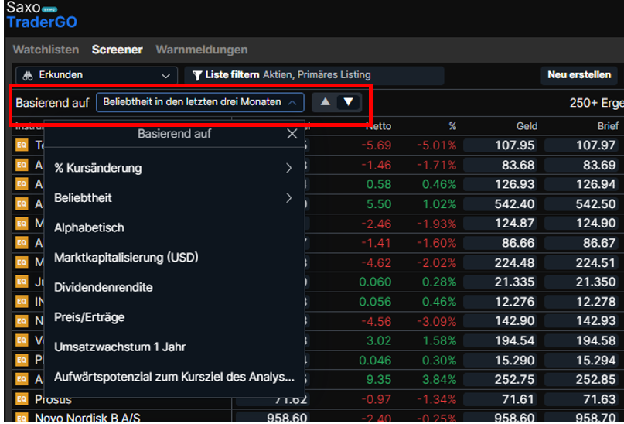
Task: Expand the % Kursänderung submenu
Action: (x=174, y=168)
